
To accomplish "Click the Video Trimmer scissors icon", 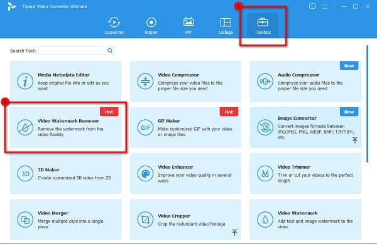I will point(265,174).
